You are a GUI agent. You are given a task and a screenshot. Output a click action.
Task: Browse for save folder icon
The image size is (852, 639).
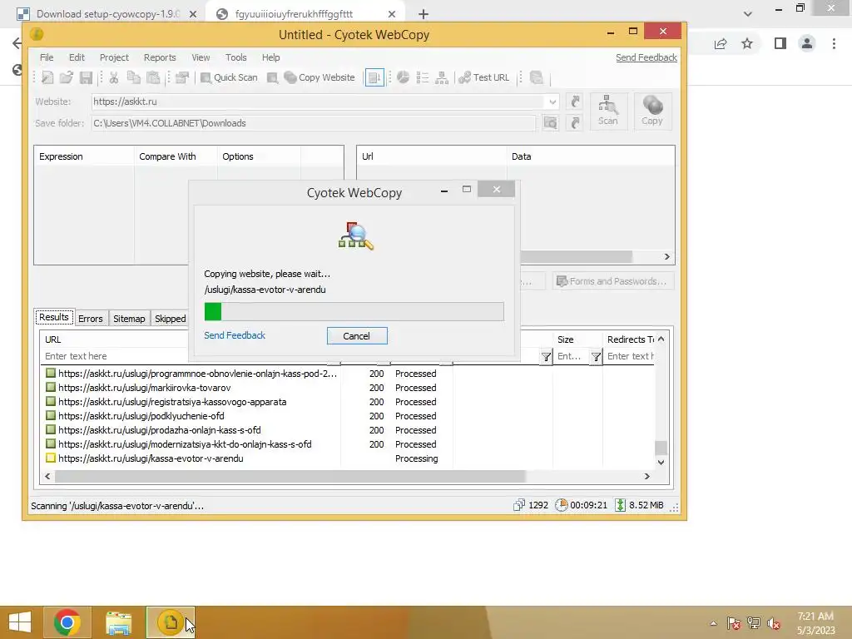pyautogui.click(x=551, y=123)
